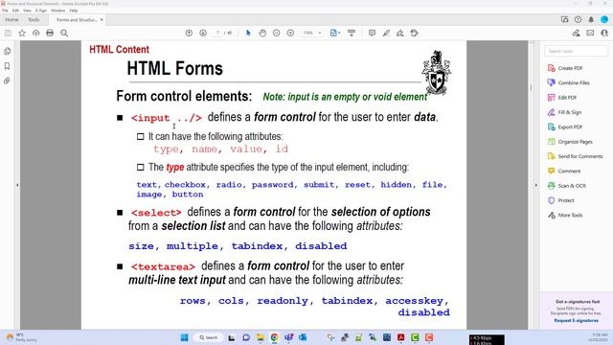Click the stamp tool icon
613x345 pixels.
[x=415, y=34]
